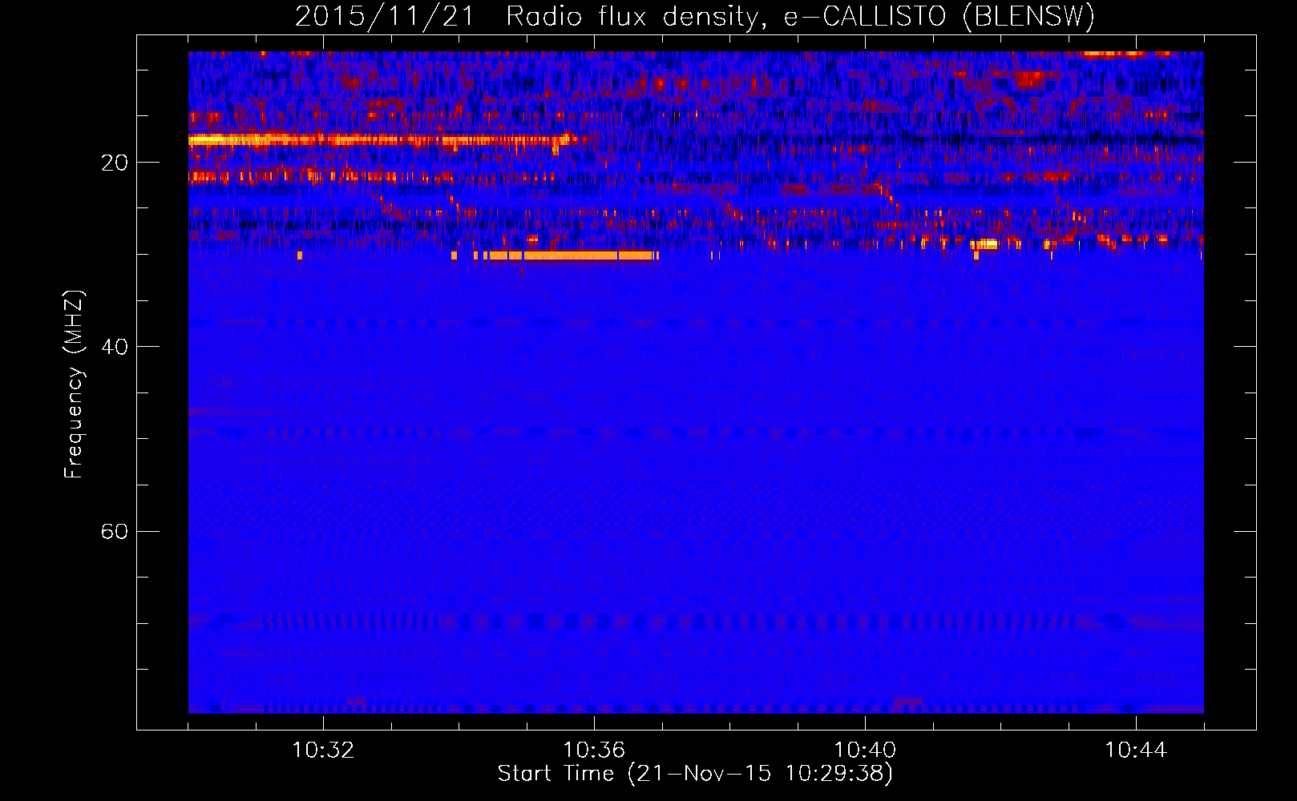The width and height of the screenshot is (1297, 801).
Task: Click the 10:44 time tick label
Action: tap(1136, 751)
